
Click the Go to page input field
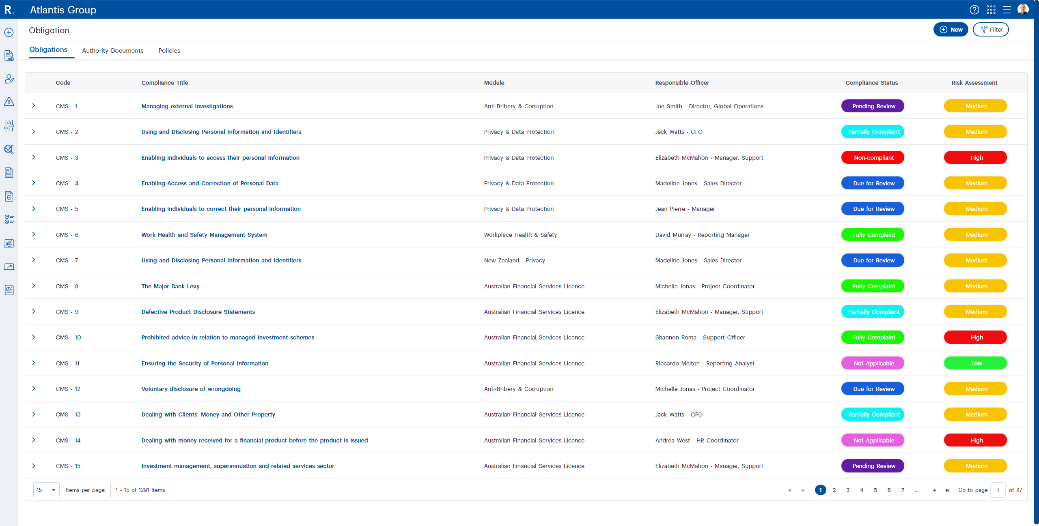[998, 490]
